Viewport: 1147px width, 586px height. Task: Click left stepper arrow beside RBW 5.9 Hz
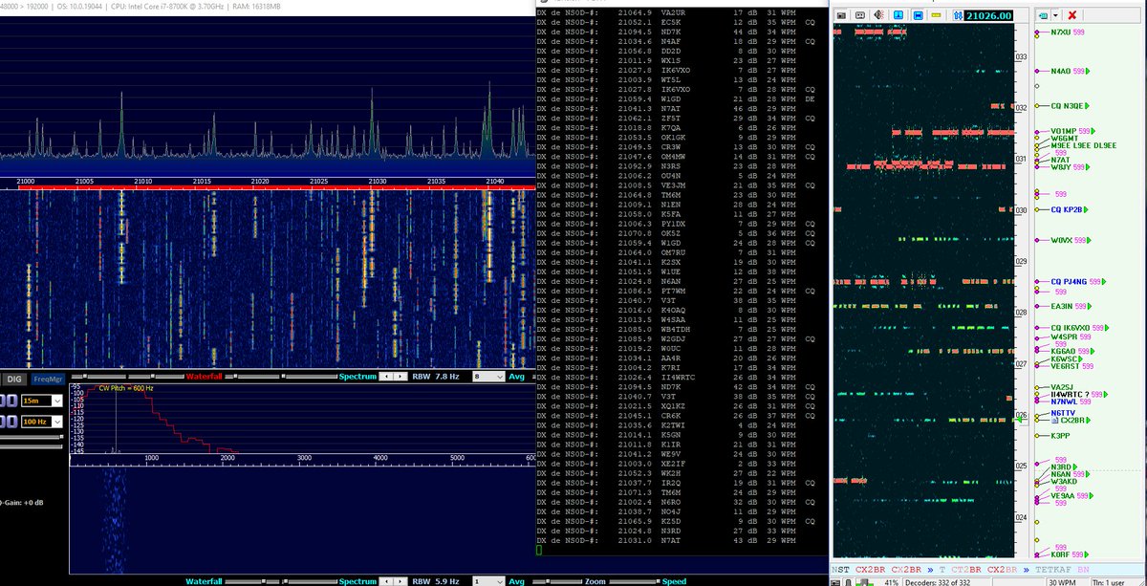pos(387,580)
